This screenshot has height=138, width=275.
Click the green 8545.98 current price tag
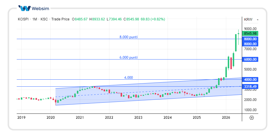(250, 34)
